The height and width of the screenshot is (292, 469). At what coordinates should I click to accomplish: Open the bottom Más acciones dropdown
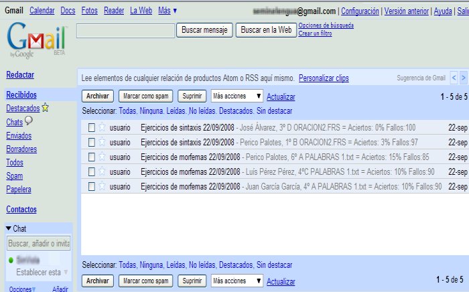pyautogui.click(x=237, y=281)
